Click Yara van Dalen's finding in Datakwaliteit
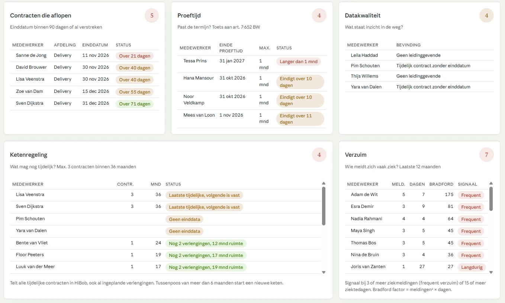 click(x=433, y=87)
